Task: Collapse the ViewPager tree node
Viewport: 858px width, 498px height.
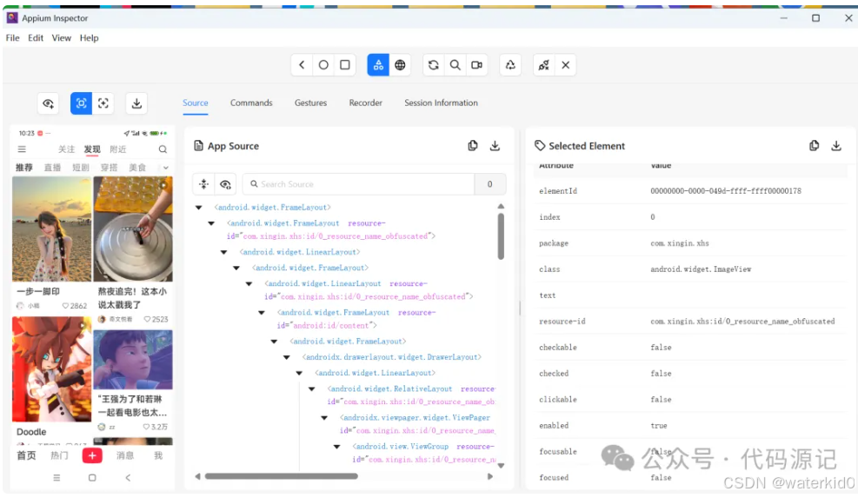Action: click(324, 417)
